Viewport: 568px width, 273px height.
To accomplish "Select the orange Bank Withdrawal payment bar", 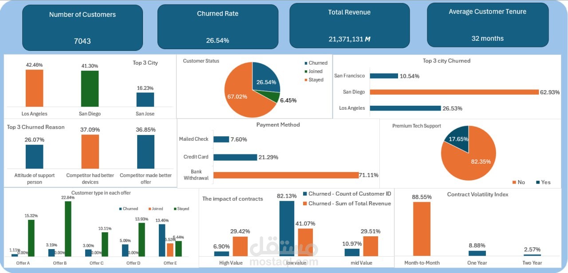I will click(286, 175).
